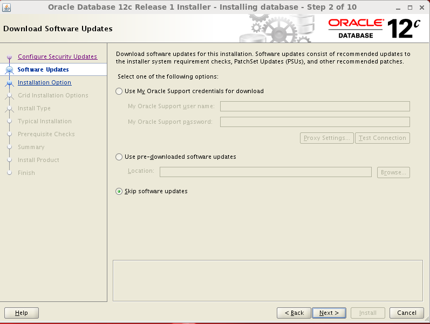Click Oracle 12c Database logo
The height and width of the screenshot is (324, 430).
pos(374,29)
